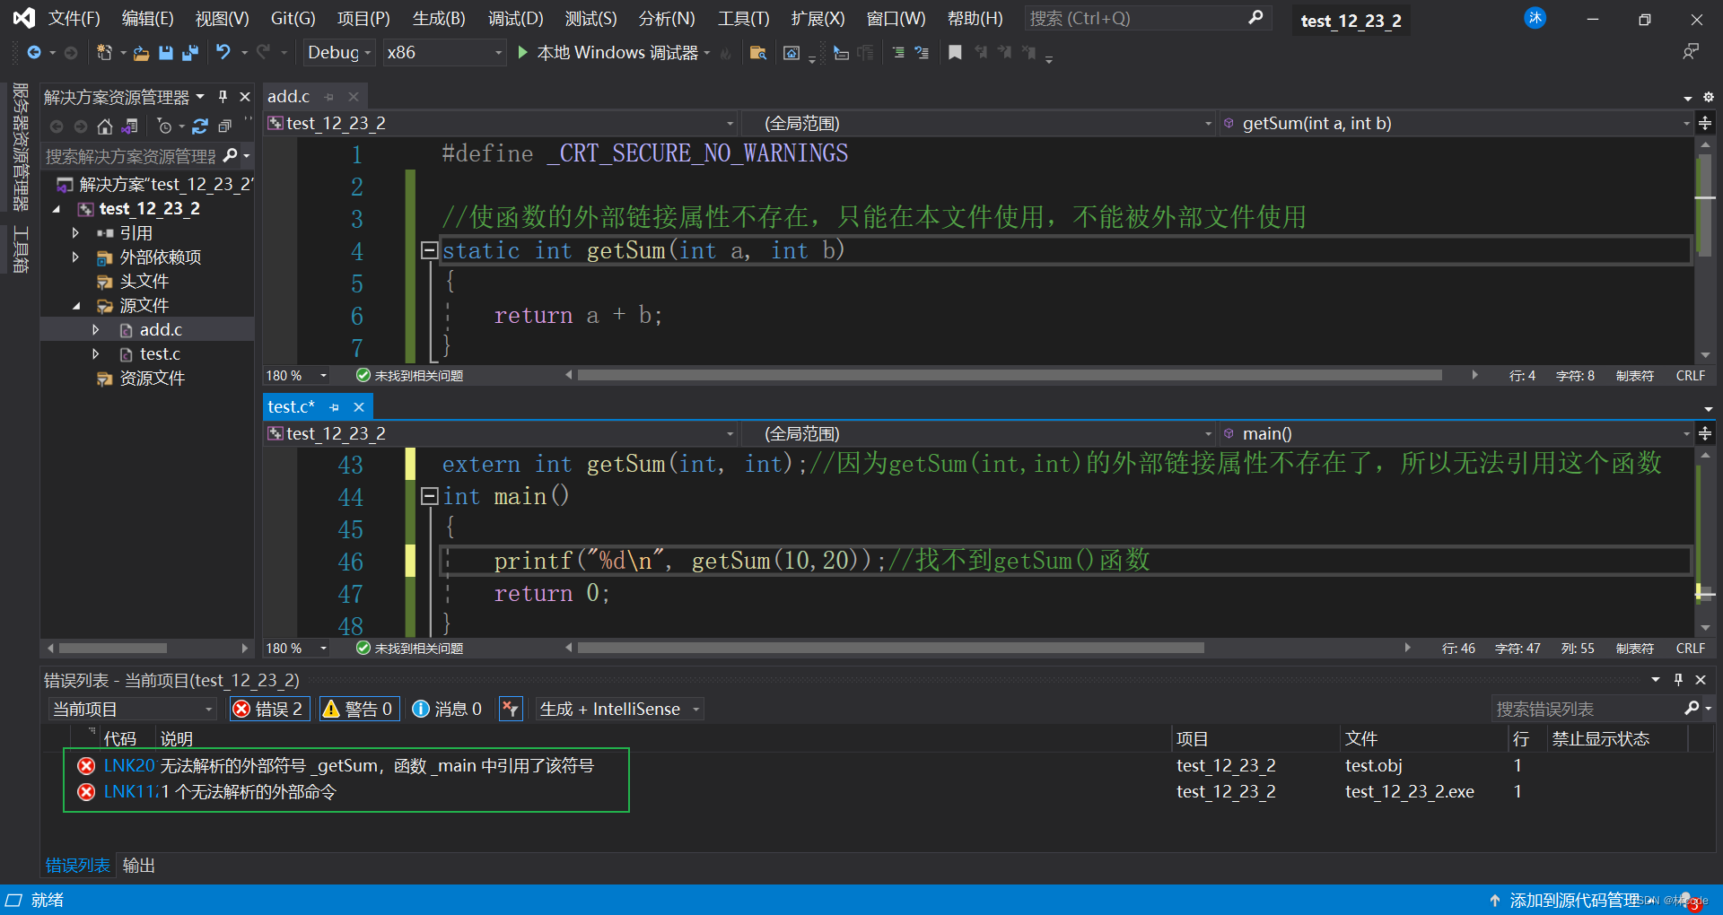The width and height of the screenshot is (1723, 915).
Task: Open the x86 platform dropdown
Action: [x=444, y=53]
